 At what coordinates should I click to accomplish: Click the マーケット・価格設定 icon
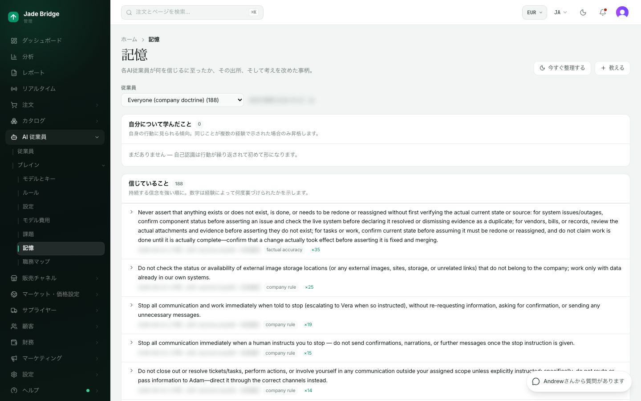14,294
